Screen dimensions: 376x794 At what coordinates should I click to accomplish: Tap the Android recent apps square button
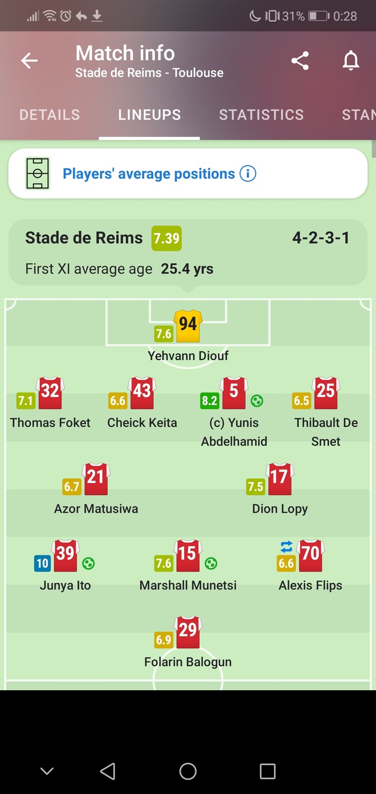[268, 771]
